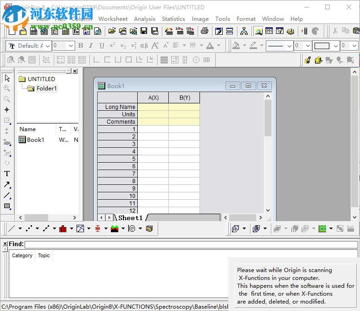Click the Save Project disk icon
The height and width of the screenshot is (311, 360).
pos(144,31)
